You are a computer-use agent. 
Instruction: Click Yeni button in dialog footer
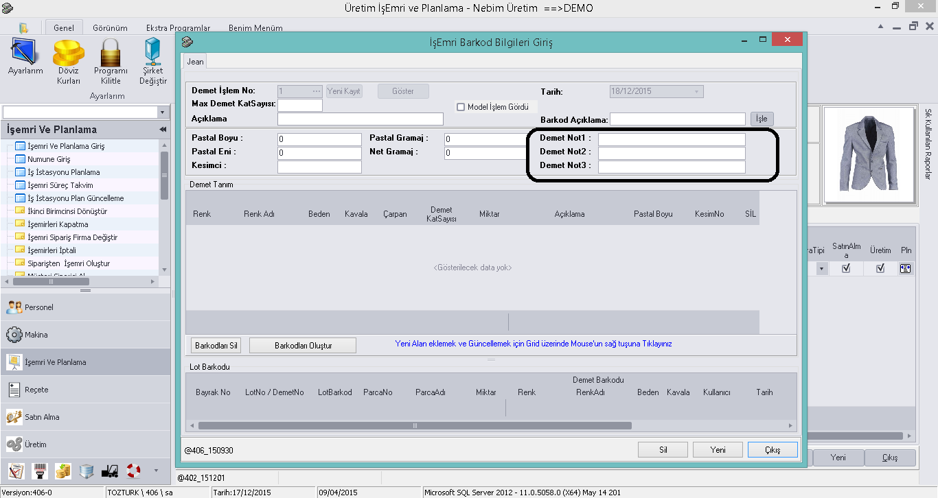(718, 450)
